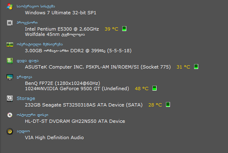Open the Storage section link
228x153 pixels.
pos(26,98)
